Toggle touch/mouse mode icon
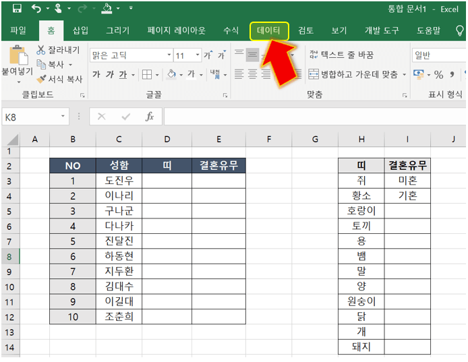 pyautogui.click(x=58, y=8)
